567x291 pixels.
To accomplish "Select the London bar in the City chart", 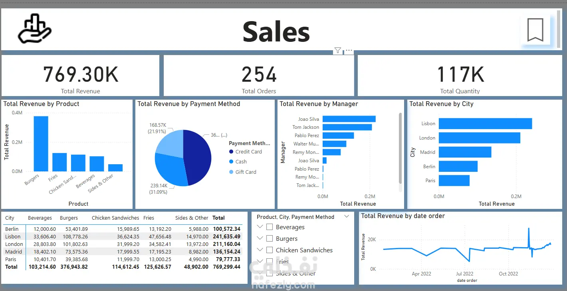I will (x=480, y=138).
